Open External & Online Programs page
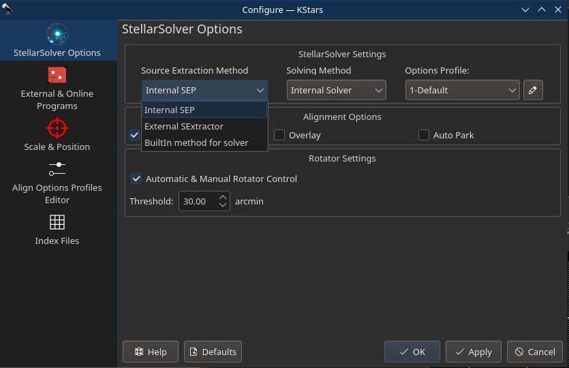Image resolution: width=569 pixels, height=368 pixels. coord(57,89)
